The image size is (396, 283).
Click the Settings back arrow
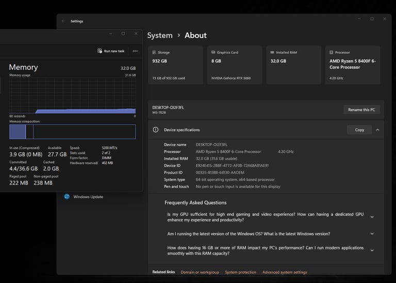coord(63,21)
